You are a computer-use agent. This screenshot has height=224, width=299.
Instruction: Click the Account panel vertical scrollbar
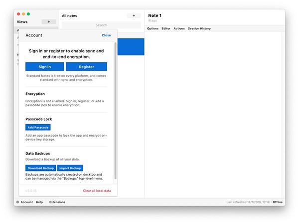click(x=116, y=111)
